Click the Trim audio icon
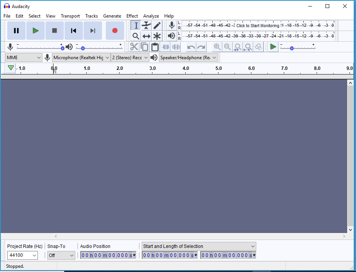Viewport: 356px width, 272px height. pyautogui.click(x=165, y=47)
